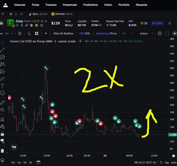Click the share icon next to Green Cat
177x166 pixels.
click(x=42, y=21)
